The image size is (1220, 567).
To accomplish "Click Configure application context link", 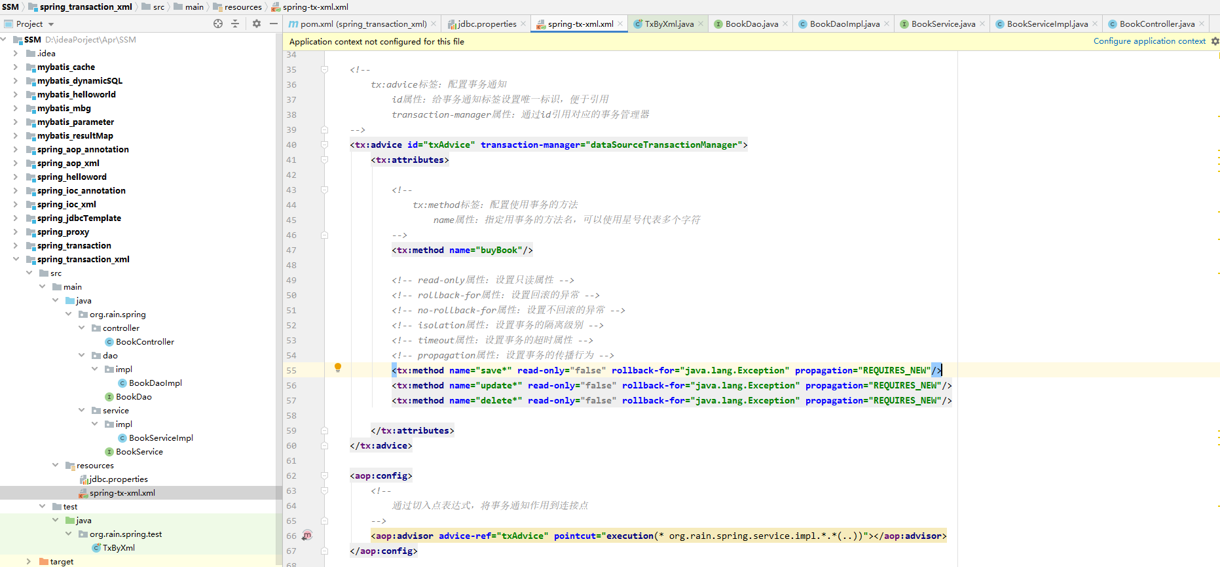I will coord(1149,41).
